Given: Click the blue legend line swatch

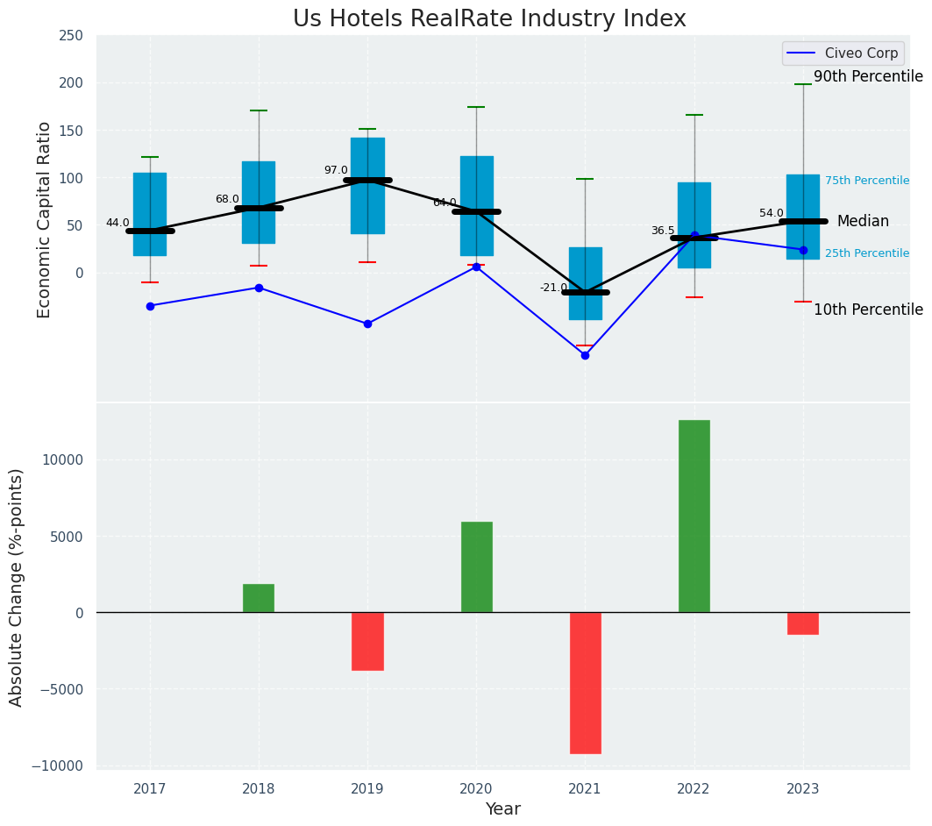Looking at the screenshot, I should pyautogui.click(x=802, y=53).
